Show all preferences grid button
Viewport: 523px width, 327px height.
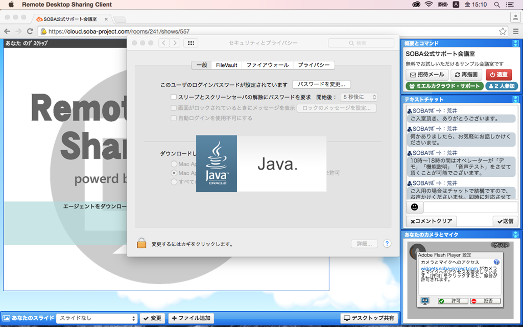(x=191, y=43)
